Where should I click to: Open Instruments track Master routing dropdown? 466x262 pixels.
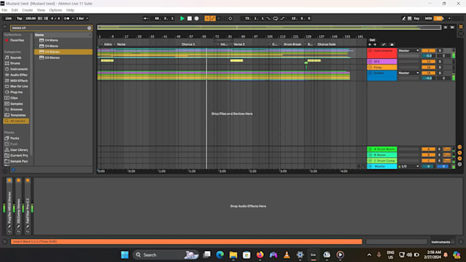[408, 51]
